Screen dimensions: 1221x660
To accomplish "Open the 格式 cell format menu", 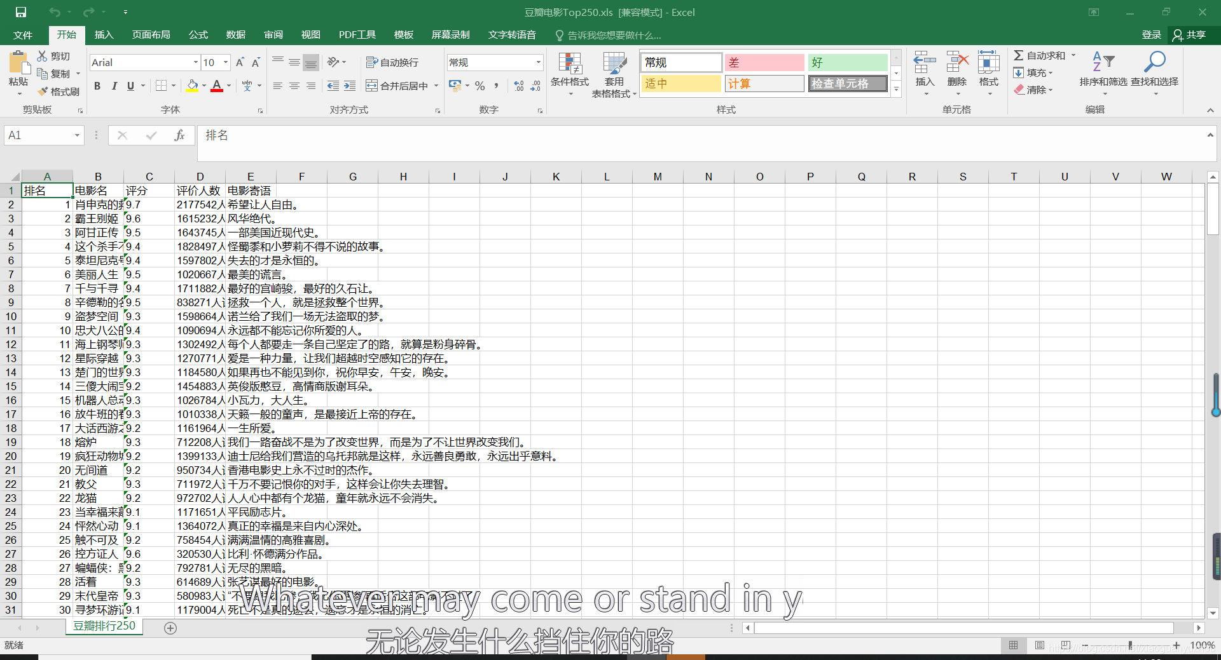I will 989,73.
